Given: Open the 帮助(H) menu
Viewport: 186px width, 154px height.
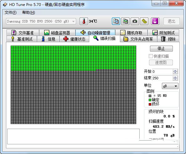Looking at the screenshot, I should (x=28, y=12).
